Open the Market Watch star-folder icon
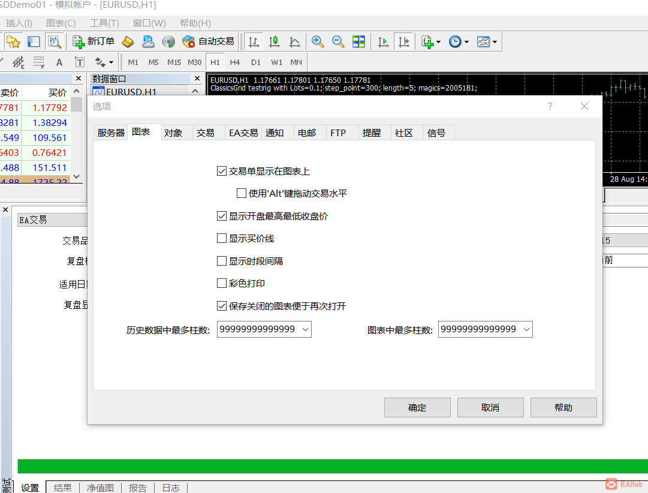The width and height of the screenshot is (648, 493). click(13, 41)
